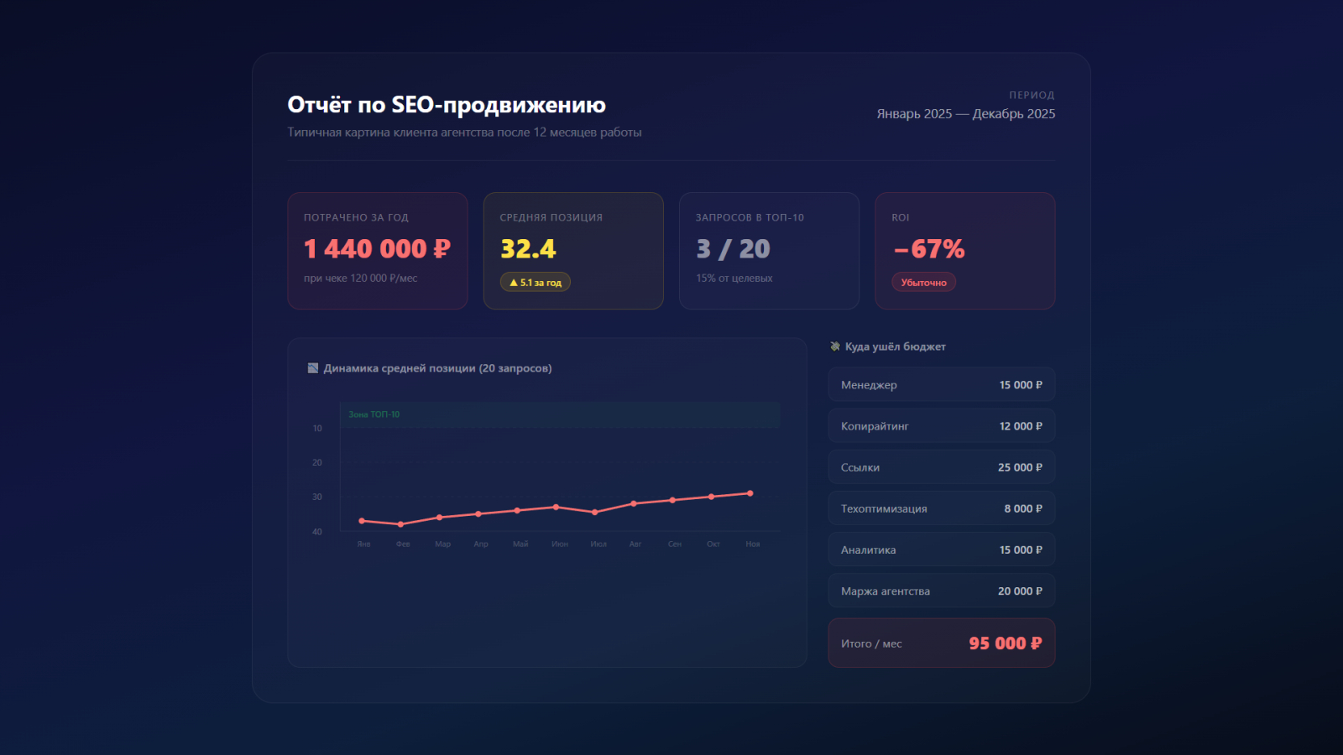Click heading "Динамика средней позиции (20 запросов)"
Viewport: 1343px width, 755px height.
[437, 368]
